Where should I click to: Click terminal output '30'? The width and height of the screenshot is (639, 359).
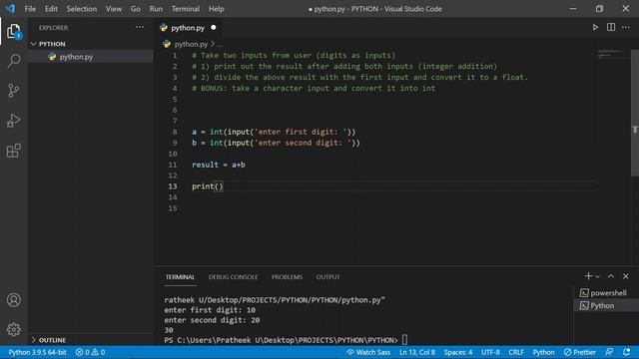pyautogui.click(x=169, y=330)
